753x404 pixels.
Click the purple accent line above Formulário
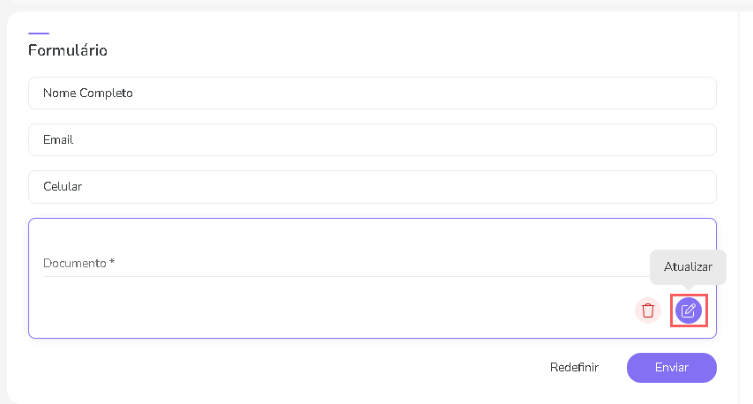(39, 34)
